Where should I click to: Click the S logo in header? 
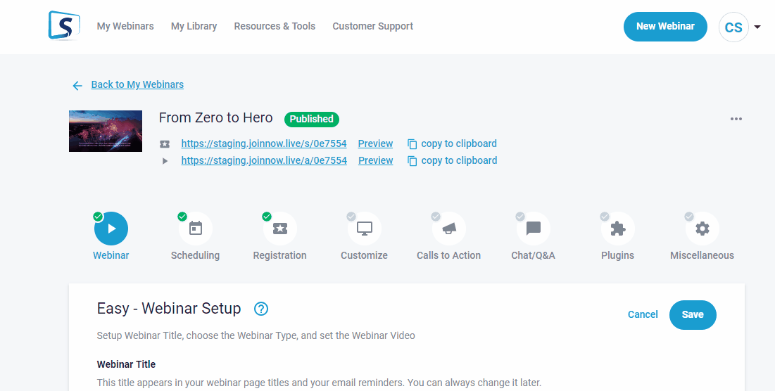pyautogui.click(x=64, y=26)
